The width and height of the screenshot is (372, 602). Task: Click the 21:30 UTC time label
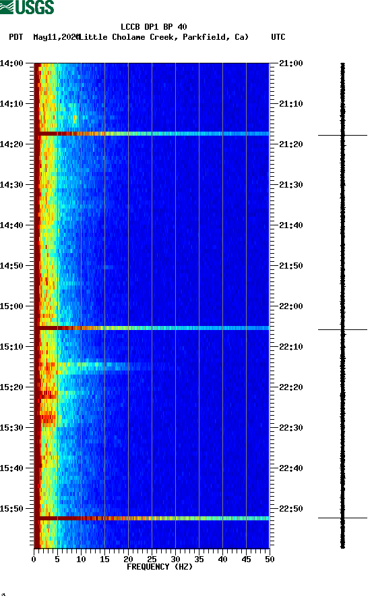pyautogui.click(x=291, y=185)
